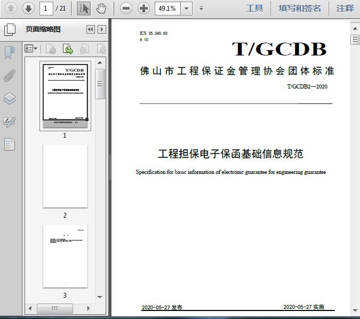Zoom in with the plus button
The height and width of the screenshot is (319, 360).
pos(143,9)
